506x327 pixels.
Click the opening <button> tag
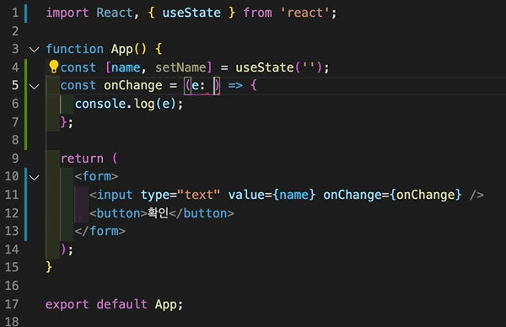pos(118,213)
